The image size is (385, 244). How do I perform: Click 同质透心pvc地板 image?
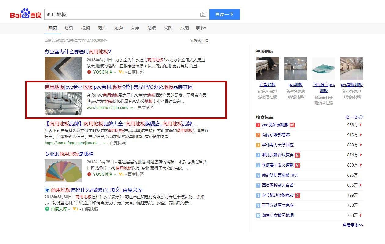(x=324, y=69)
